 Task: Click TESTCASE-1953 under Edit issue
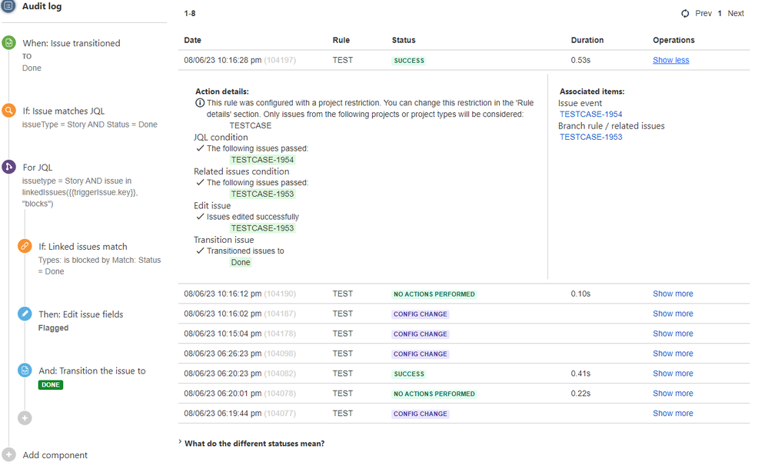(x=262, y=228)
